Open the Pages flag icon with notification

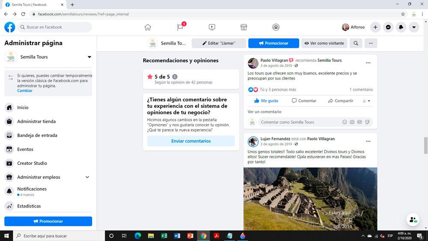[x=180, y=27]
